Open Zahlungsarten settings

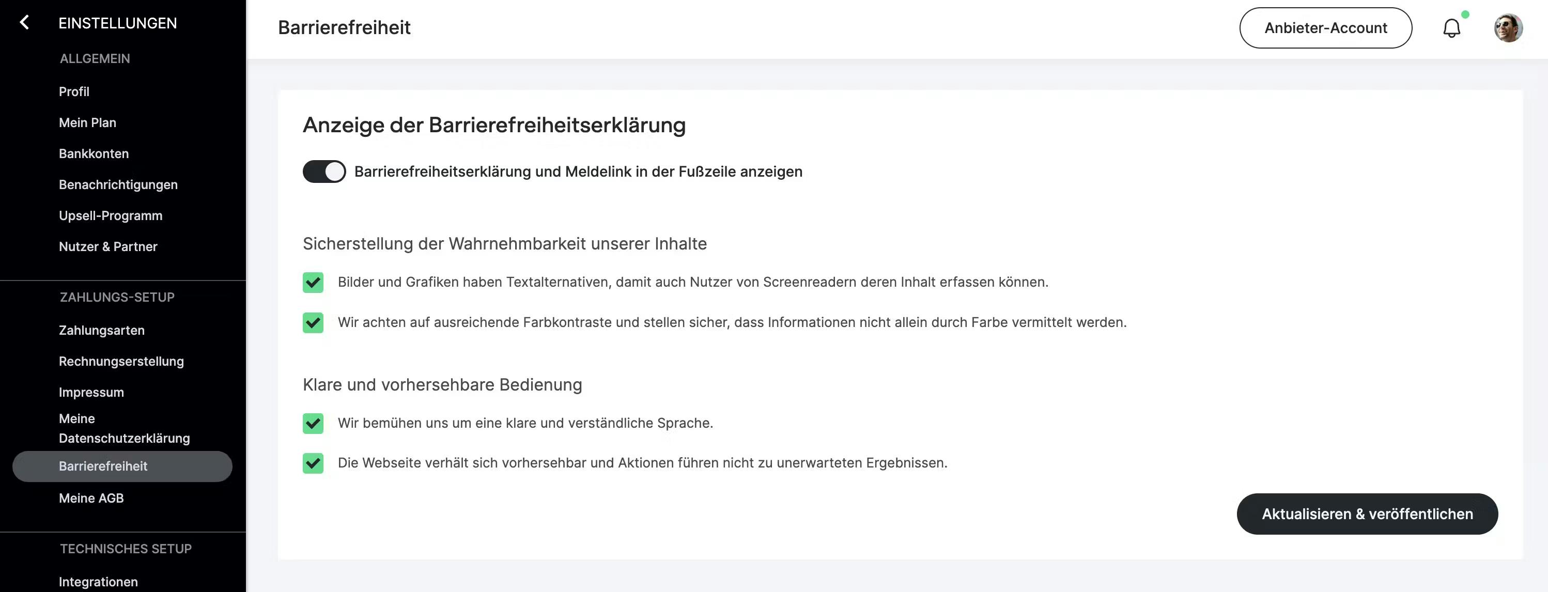click(x=102, y=330)
